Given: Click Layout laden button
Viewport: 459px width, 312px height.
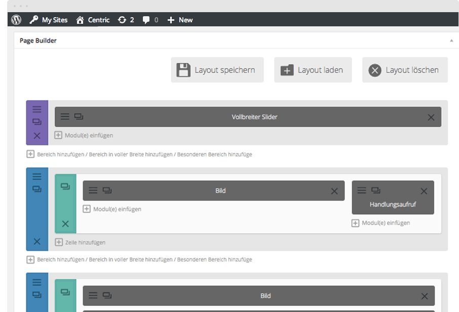Looking at the screenshot, I should coord(313,70).
